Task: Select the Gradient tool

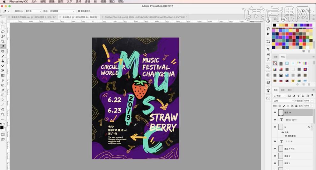Action: point(3,75)
